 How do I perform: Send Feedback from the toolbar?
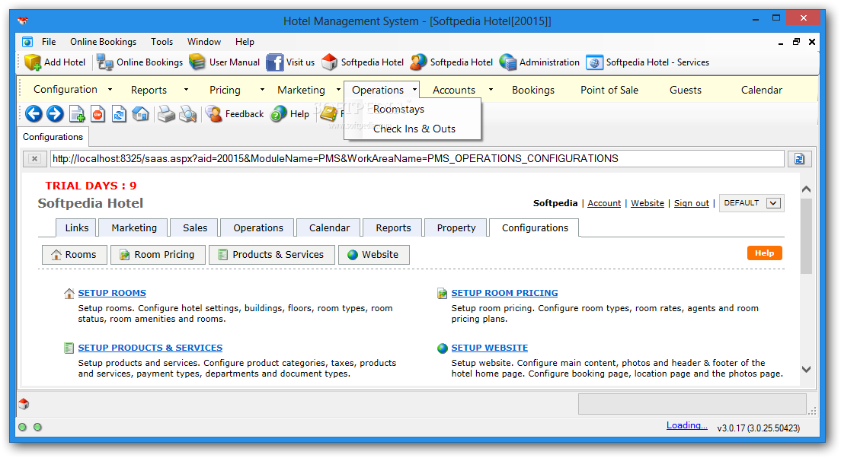click(235, 114)
